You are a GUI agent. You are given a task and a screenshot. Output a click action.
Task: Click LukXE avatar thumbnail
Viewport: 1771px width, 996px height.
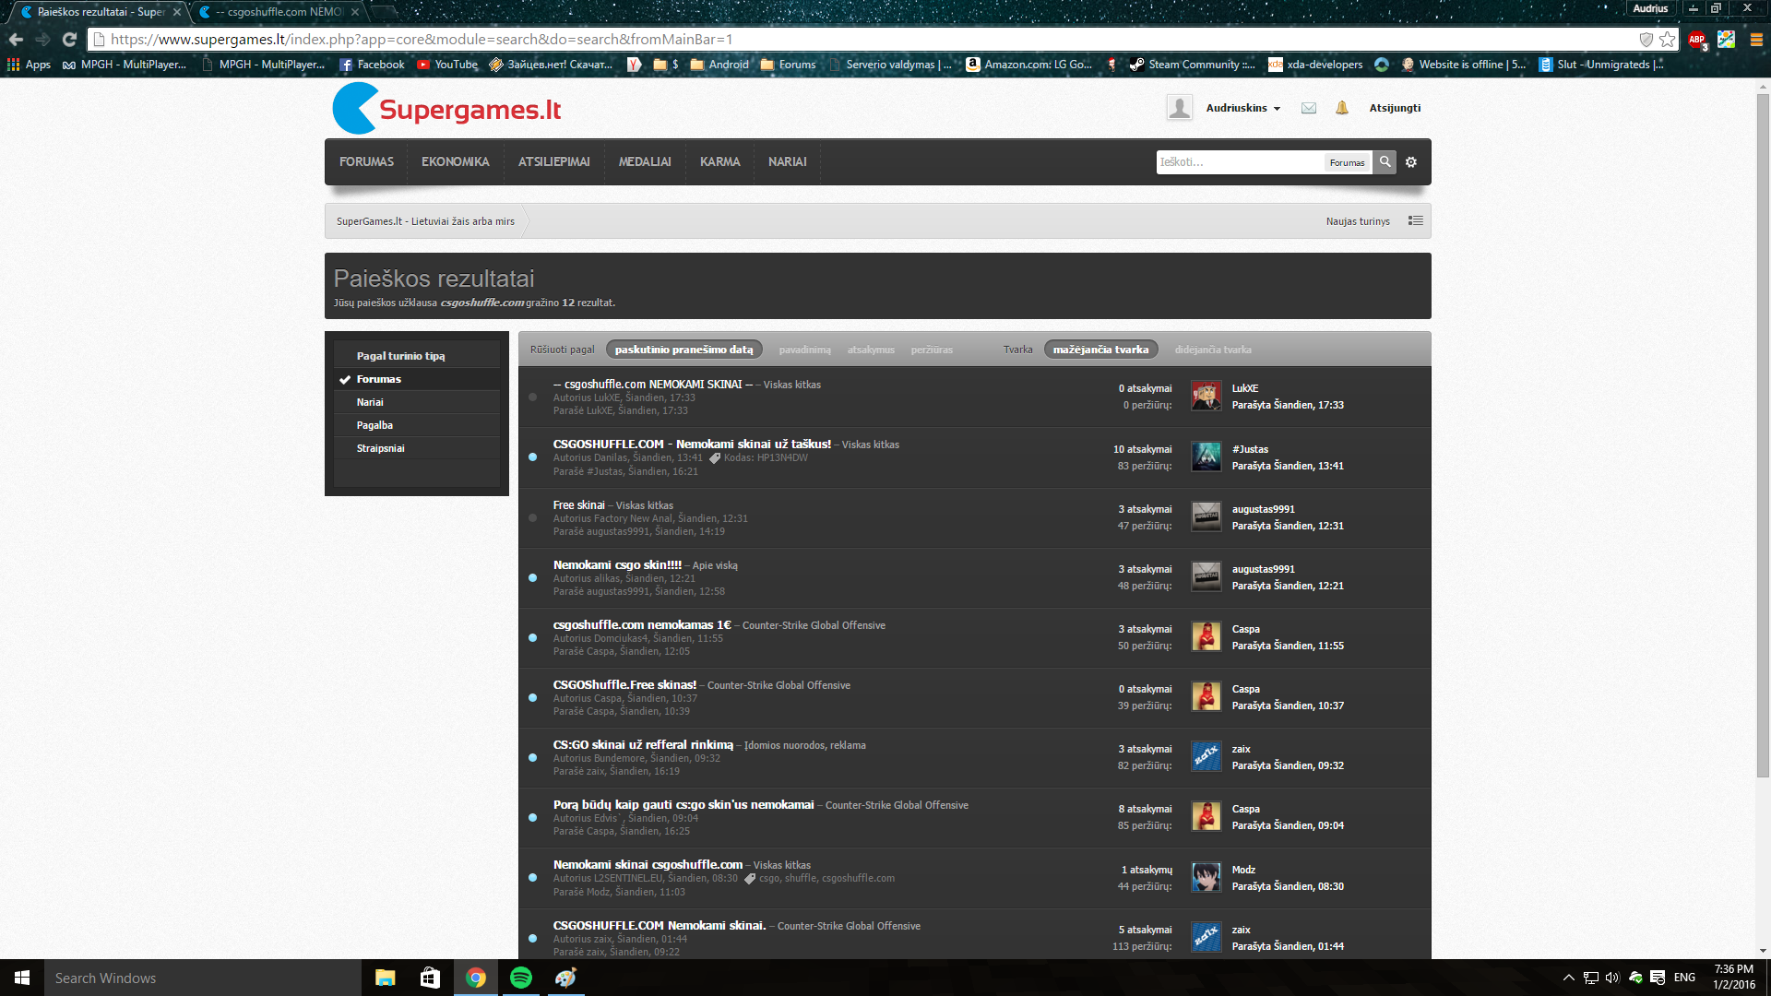tap(1206, 397)
